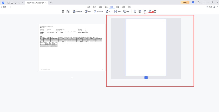219x112 pixels.
Task: Click the print icon in title bar
Action: [12, 2]
